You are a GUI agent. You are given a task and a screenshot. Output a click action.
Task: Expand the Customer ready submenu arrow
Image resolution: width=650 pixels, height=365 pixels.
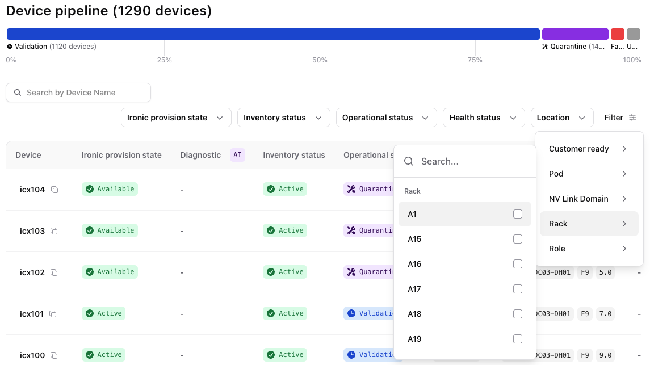[x=624, y=149]
